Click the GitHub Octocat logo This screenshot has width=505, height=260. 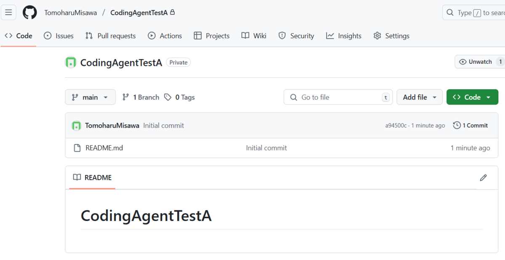click(x=29, y=12)
